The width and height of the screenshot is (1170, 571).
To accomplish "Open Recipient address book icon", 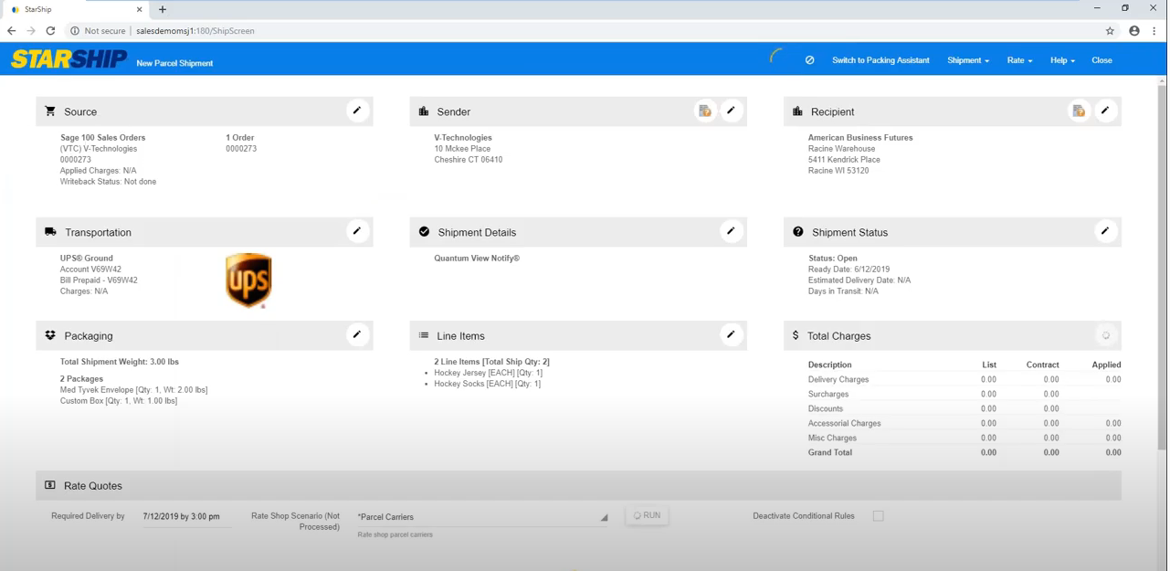I will point(1080,111).
